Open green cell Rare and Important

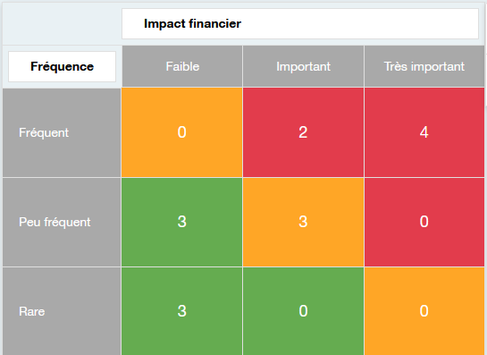point(303,311)
